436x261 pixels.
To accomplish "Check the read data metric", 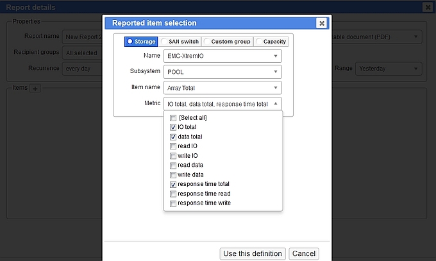I will [x=173, y=165].
